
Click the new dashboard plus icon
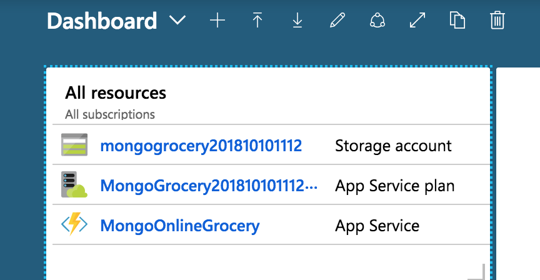217,21
